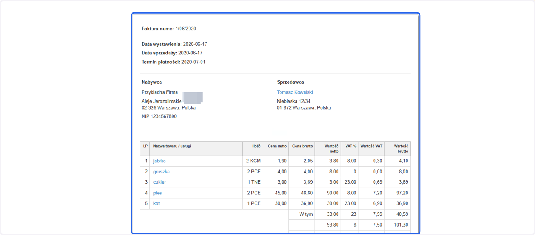
Task: Select the NIP 1234567890 text
Action: [159, 116]
